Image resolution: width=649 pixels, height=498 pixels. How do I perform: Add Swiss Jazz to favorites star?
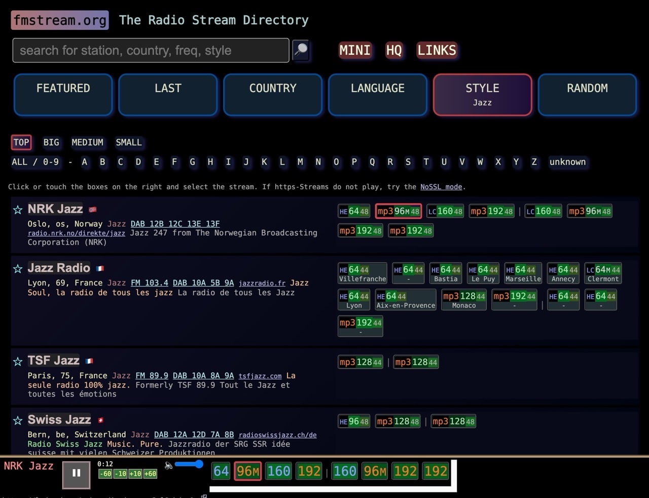point(18,420)
